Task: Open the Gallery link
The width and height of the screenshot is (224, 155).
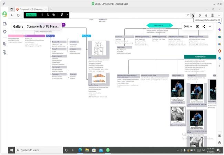Action: pyautogui.click(x=18, y=27)
